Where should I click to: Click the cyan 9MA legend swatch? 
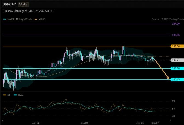point(15,95)
